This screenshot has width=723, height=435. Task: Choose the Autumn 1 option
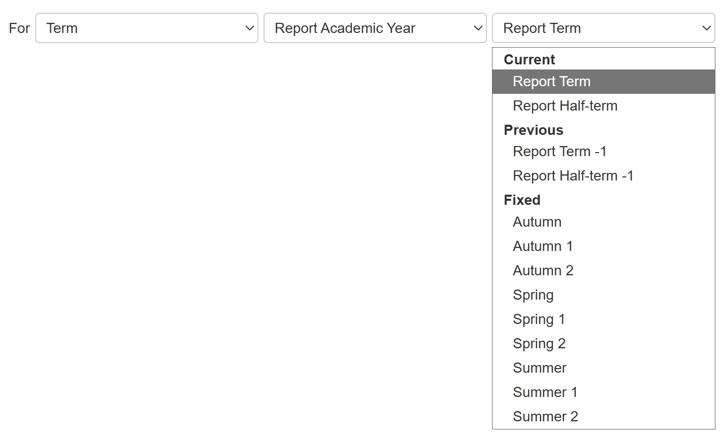543,246
